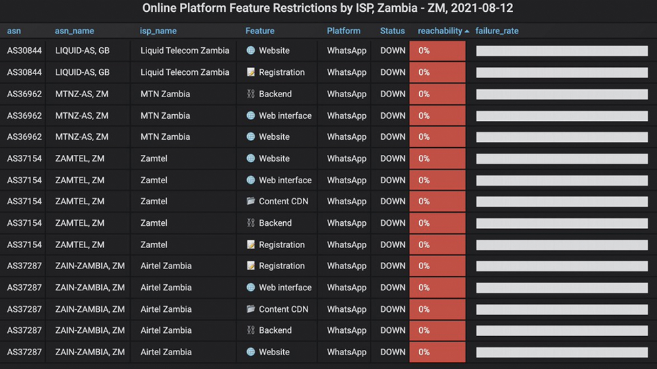
Task: Click chain icon in MTN Zambia Backend row
Action: click(250, 94)
